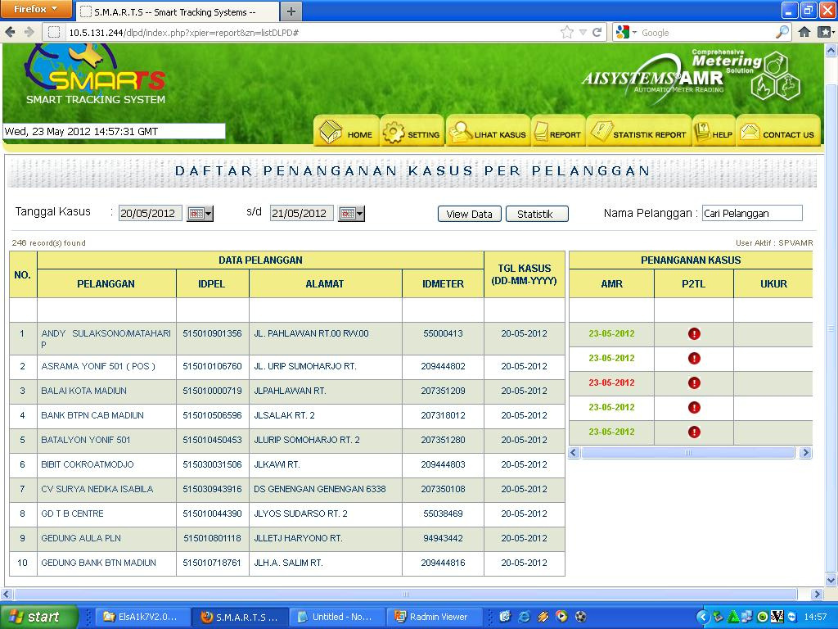Click the AMR date link for row 3
The image size is (838, 629).
[611, 383]
